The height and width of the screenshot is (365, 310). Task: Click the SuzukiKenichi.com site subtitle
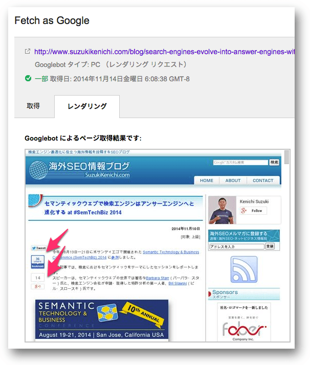point(107,175)
